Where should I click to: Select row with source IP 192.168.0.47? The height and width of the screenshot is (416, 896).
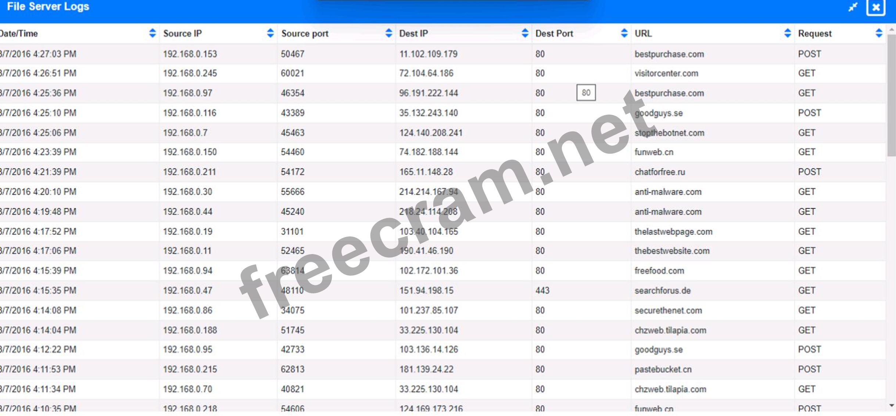(x=187, y=290)
